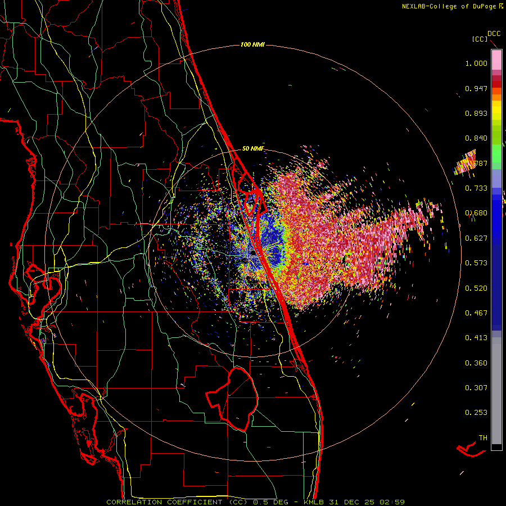Click the detached radar echo patch beside the 0.787 label

[465, 163]
